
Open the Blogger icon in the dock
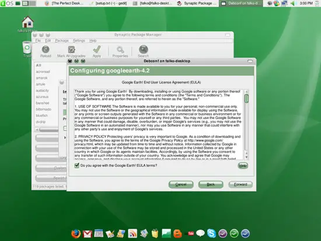click(x=177, y=233)
